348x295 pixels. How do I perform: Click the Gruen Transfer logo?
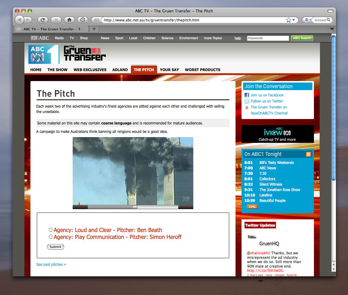pos(84,53)
